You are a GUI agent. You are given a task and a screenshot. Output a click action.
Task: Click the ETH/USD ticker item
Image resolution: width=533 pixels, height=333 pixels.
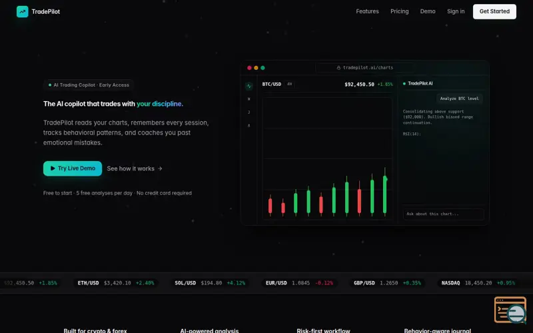tap(115, 283)
